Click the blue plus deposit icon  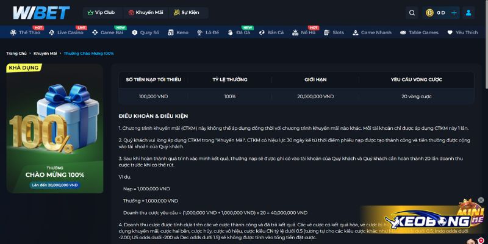pos(454,13)
